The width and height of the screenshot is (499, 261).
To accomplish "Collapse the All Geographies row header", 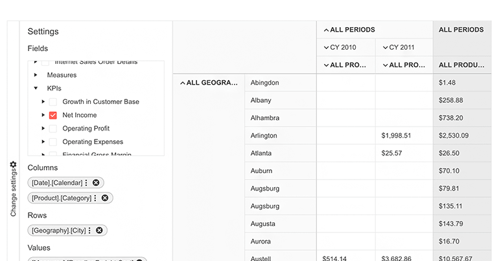I will [x=182, y=83].
